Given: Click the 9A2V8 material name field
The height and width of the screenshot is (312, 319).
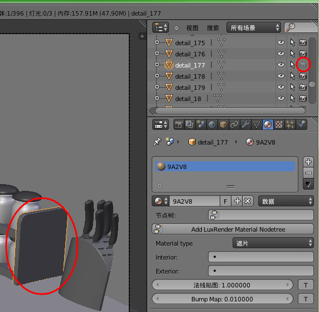Looking at the screenshot, I should pos(195,201).
